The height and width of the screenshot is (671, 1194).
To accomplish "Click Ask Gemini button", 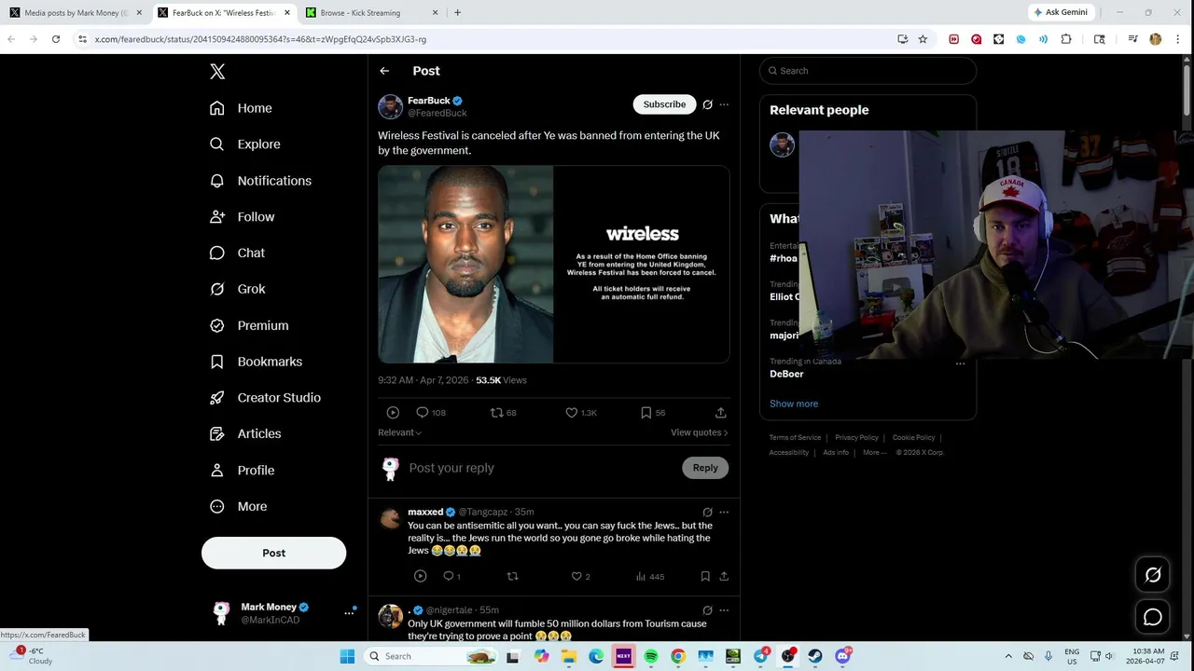I will click(1061, 12).
